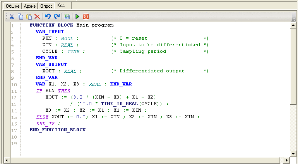Undo the last edit
Image resolution: width=298 pixels, height=164 pixels.
click(48, 17)
